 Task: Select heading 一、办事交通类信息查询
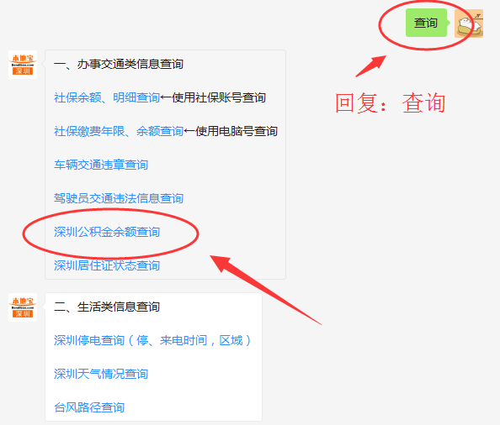[x=119, y=64]
